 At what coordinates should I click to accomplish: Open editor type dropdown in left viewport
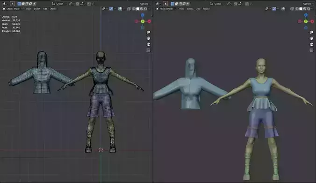(4, 4)
